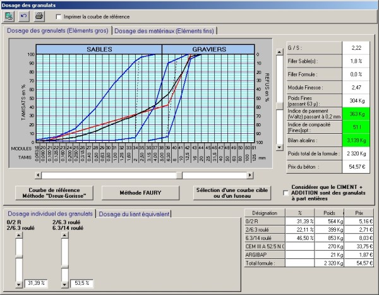Select 'Dosage des granulats (Eléments gros)' tab

[58, 30]
